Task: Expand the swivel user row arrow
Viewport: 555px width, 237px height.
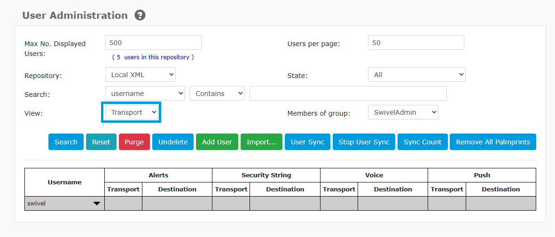Action: coord(96,204)
